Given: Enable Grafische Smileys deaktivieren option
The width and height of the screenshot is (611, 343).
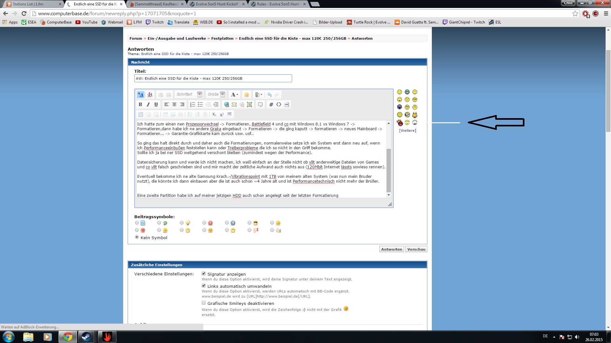Looking at the screenshot, I should click(204, 303).
